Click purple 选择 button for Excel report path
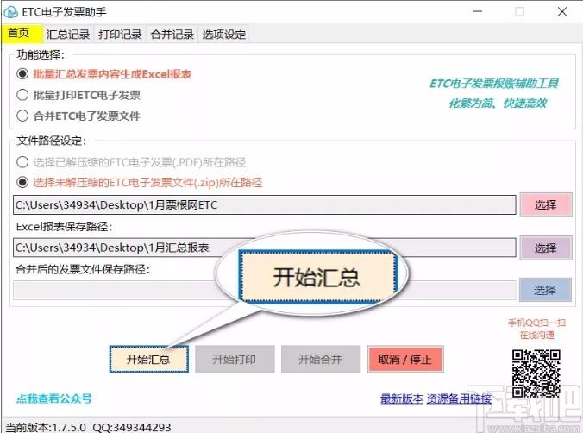 (545, 248)
